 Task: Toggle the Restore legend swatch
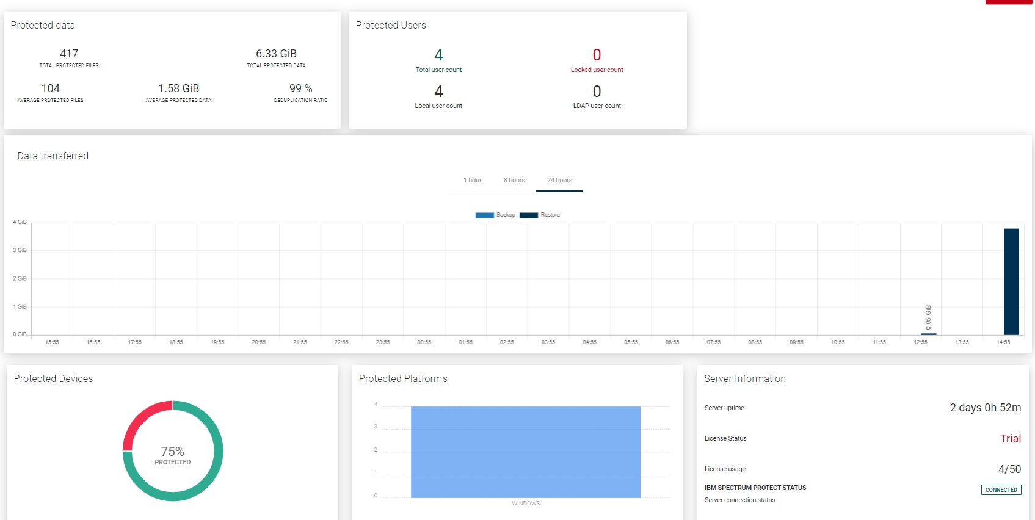click(529, 215)
